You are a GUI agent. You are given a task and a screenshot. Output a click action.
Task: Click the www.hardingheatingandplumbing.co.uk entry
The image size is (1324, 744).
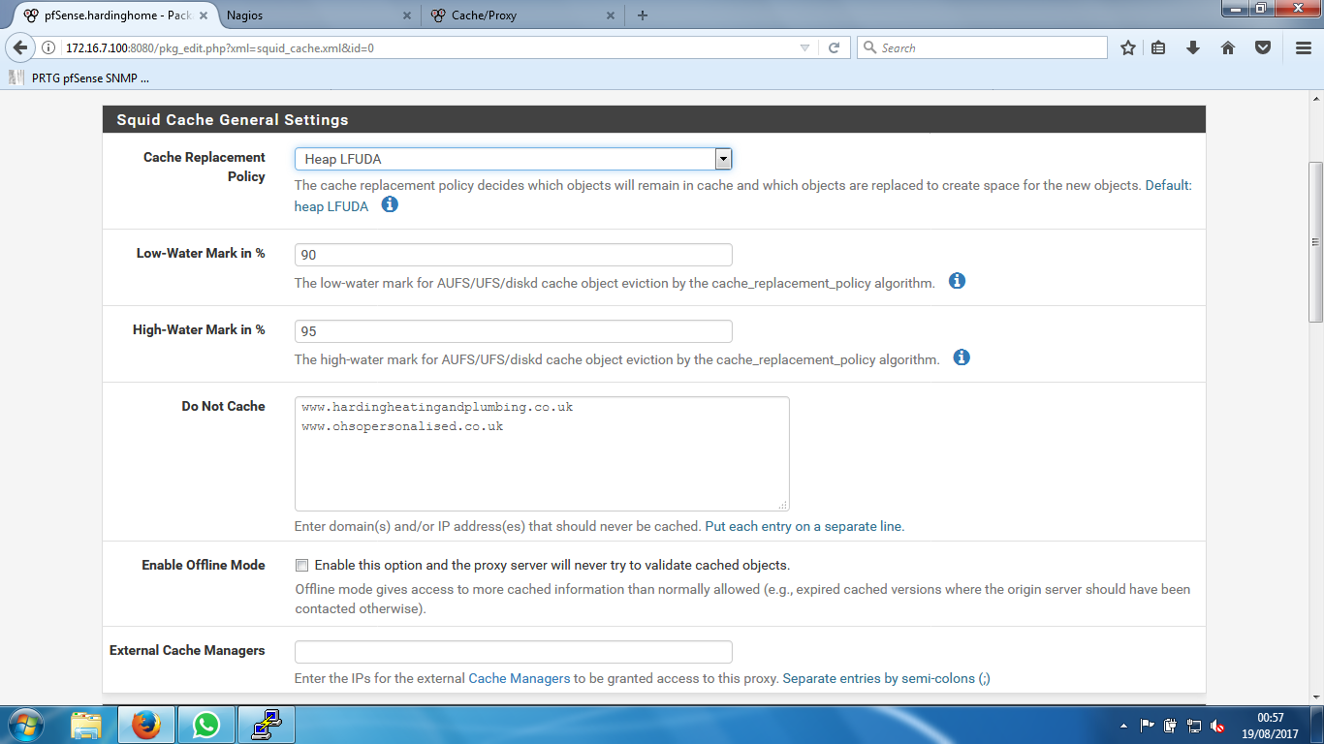click(x=437, y=407)
